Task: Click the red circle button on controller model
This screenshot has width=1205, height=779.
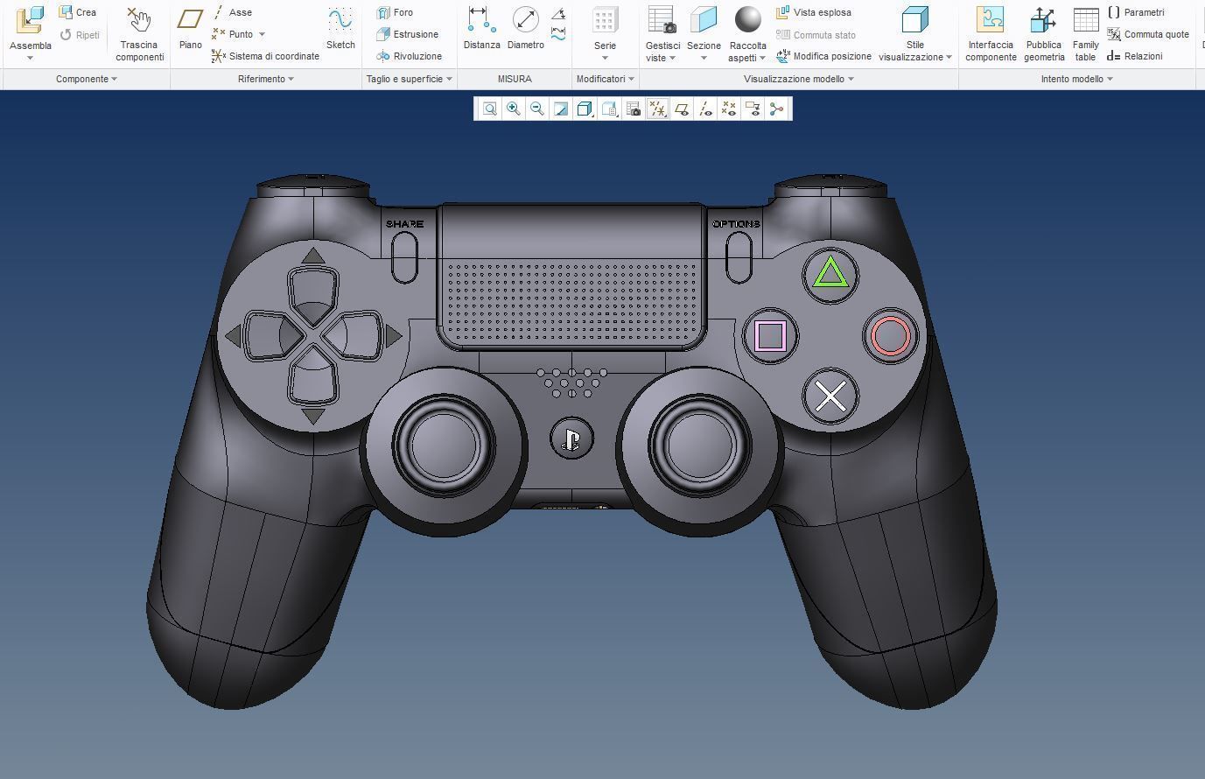Action: coord(891,336)
